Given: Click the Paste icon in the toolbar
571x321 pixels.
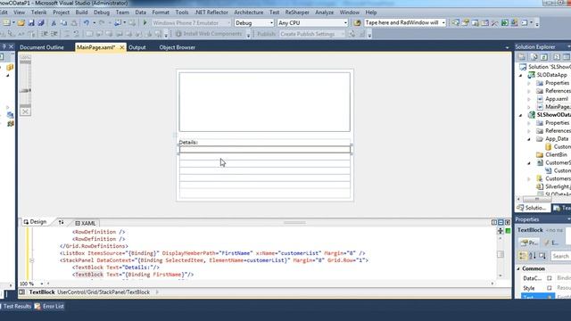Looking at the screenshot, I should tap(73, 23).
